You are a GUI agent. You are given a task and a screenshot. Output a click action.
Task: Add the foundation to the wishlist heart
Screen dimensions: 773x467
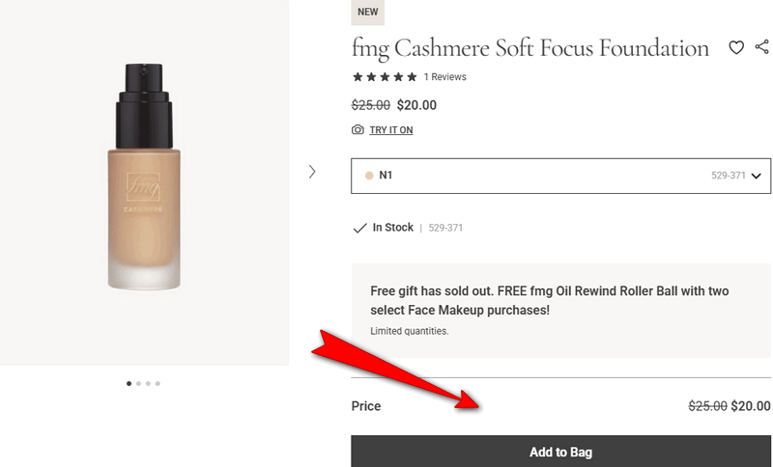pos(736,47)
